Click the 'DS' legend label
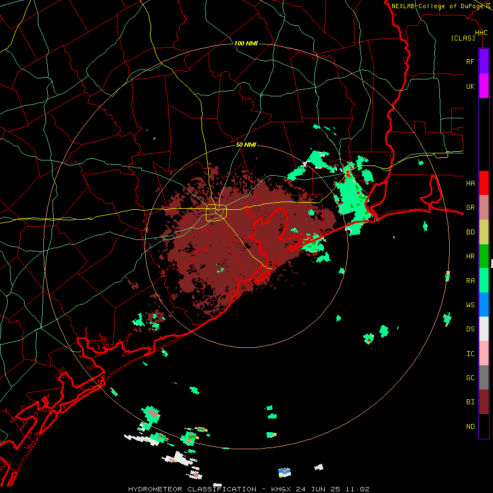493x493 pixels. click(x=470, y=329)
